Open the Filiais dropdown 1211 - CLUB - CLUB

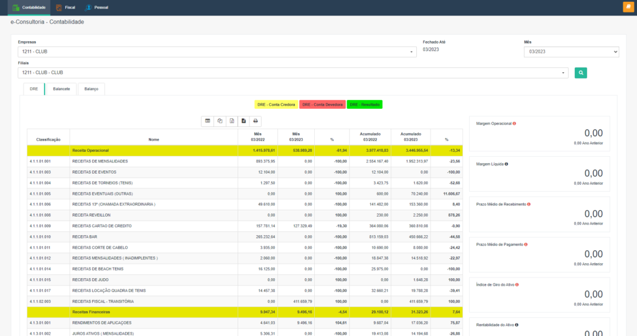pyautogui.click(x=293, y=73)
